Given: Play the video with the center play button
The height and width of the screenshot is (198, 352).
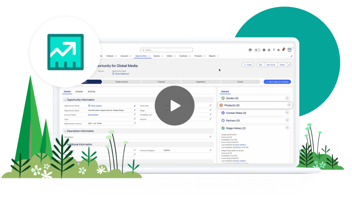Looking at the screenshot, I should [x=175, y=105].
